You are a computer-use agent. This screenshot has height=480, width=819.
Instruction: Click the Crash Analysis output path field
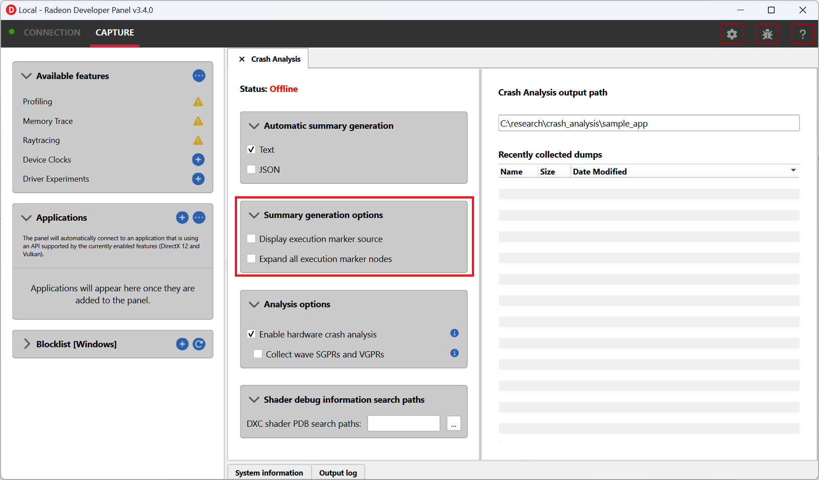(x=649, y=123)
